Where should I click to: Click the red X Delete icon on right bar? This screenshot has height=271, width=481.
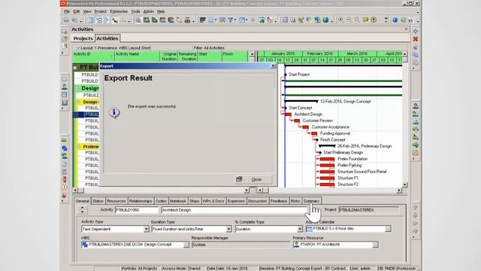416,39
